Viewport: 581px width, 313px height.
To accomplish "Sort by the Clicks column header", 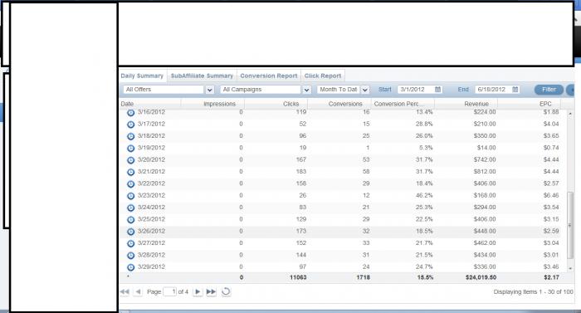I will pyautogui.click(x=276, y=104).
